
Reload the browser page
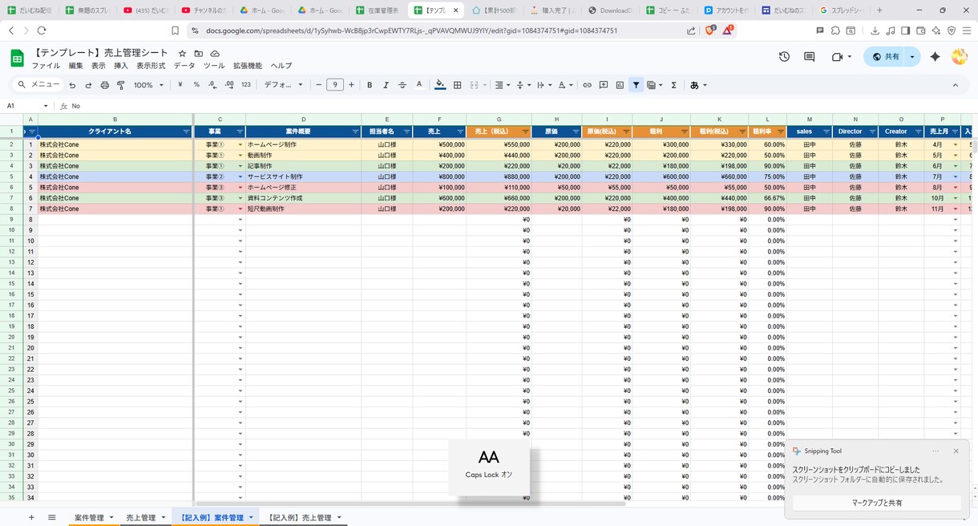point(42,30)
